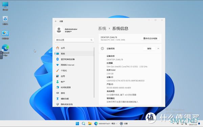Open 网络和 Internet settings category
The width and height of the screenshot is (203, 127).
coord(74,65)
